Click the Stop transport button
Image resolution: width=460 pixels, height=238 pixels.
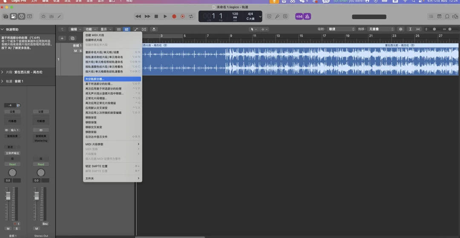tap(156, 17)
